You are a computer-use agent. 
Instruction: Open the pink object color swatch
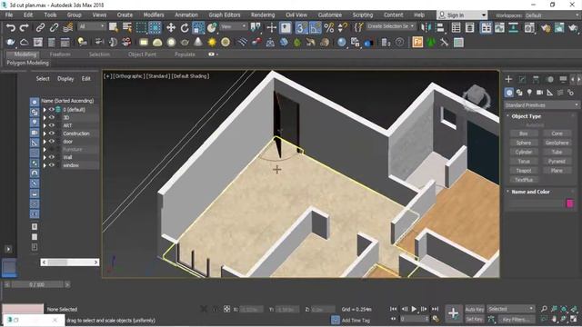click(570, 203)
